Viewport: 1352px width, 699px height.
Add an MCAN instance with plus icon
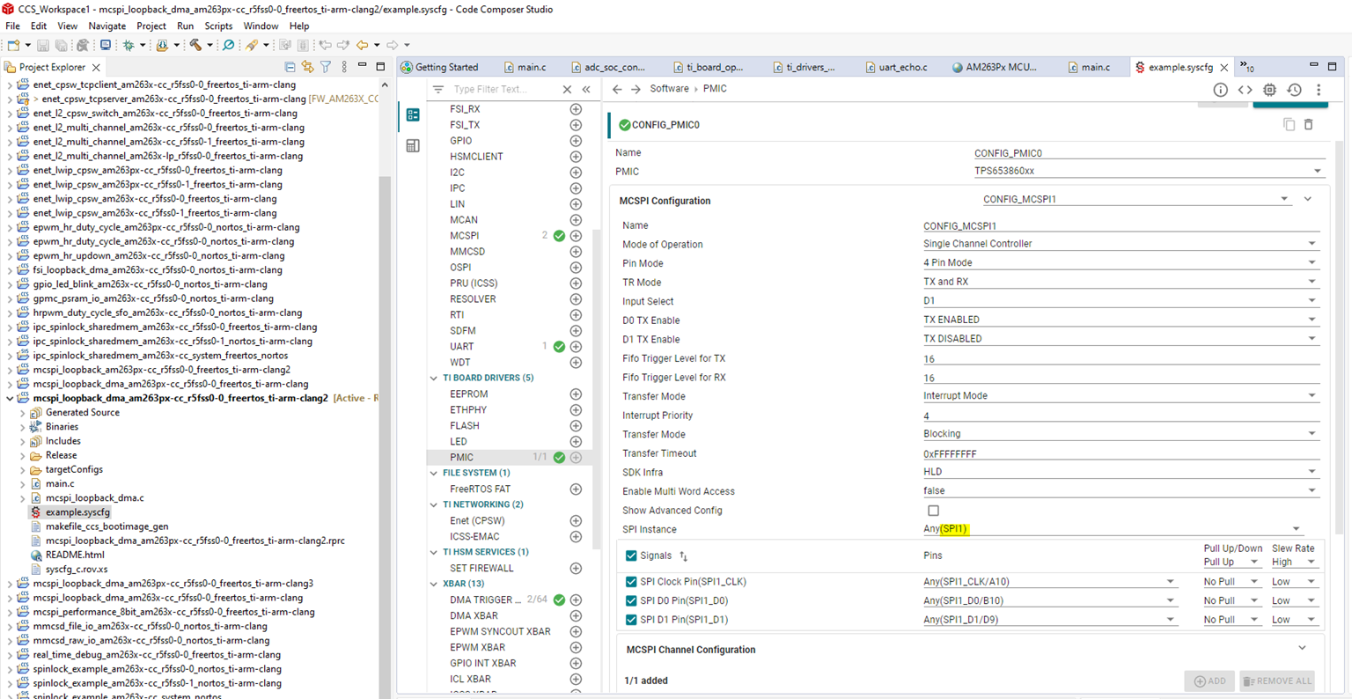coord(576,220)
